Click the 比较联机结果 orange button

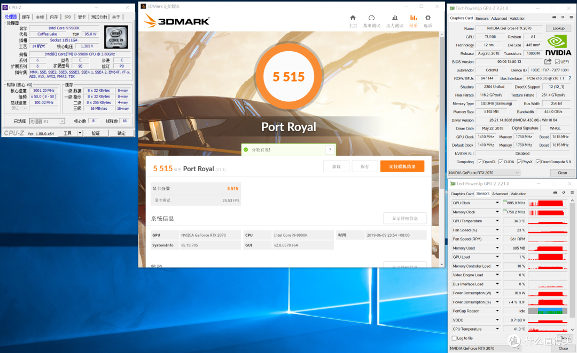(x=402, y=166)
